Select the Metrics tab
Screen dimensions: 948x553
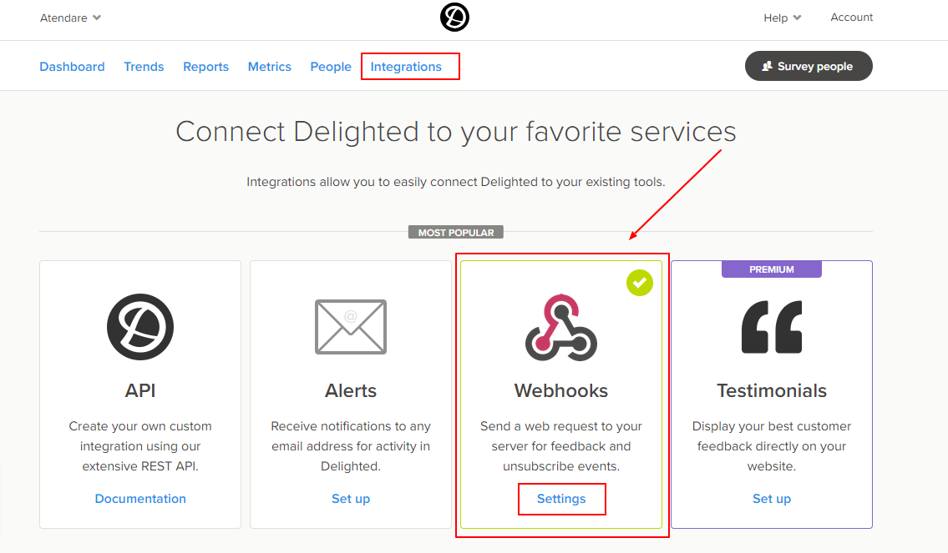point(270,67)
